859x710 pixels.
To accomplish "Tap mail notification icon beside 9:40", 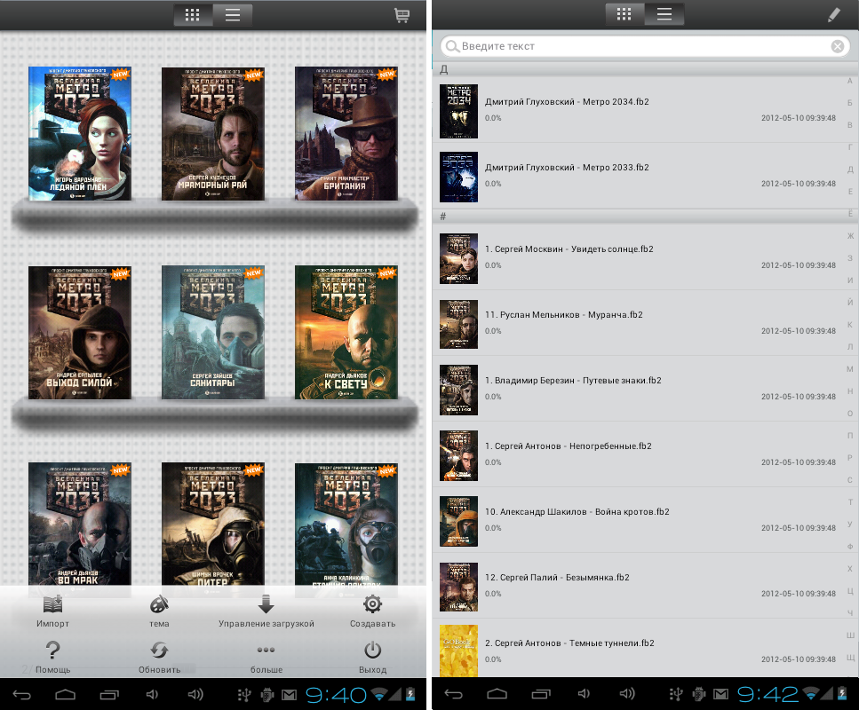I will pyautogui.click(x=289, y=695).
